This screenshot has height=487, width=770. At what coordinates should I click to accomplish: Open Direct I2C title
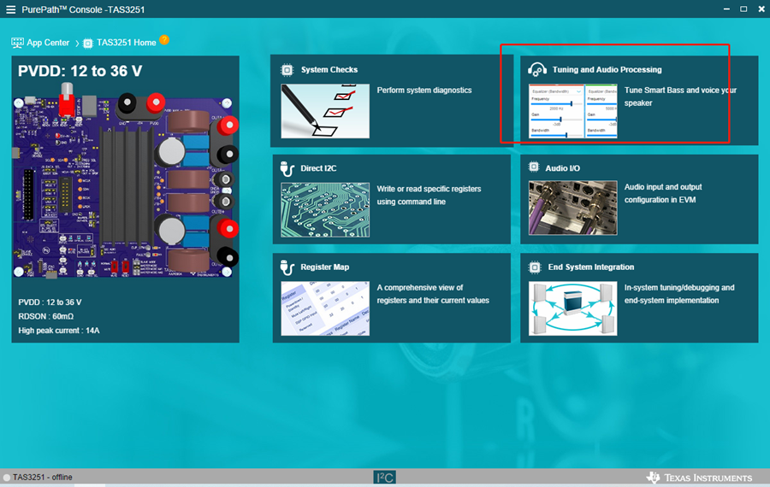pyautogui.click(x=318, y=168)
